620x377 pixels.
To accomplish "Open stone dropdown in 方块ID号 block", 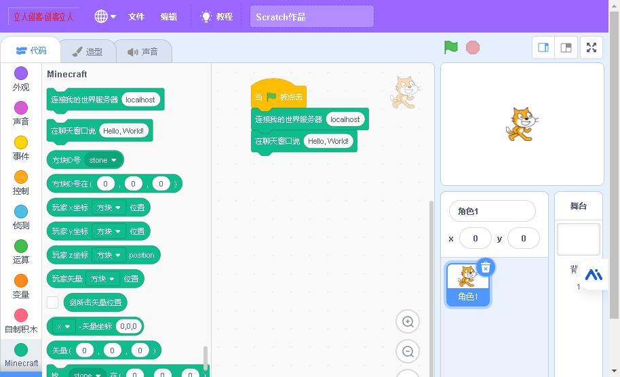I will click(103, 160).
